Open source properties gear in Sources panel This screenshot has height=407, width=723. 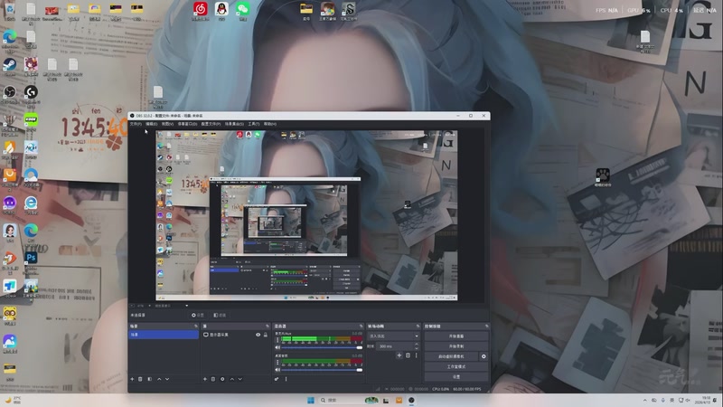pos(222,379)
